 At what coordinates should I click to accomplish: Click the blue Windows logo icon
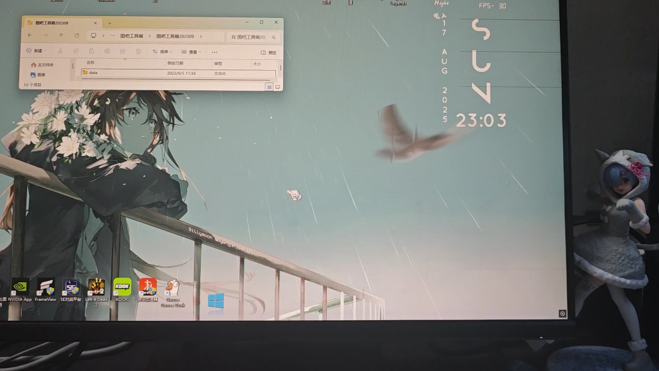coord(216,301)
